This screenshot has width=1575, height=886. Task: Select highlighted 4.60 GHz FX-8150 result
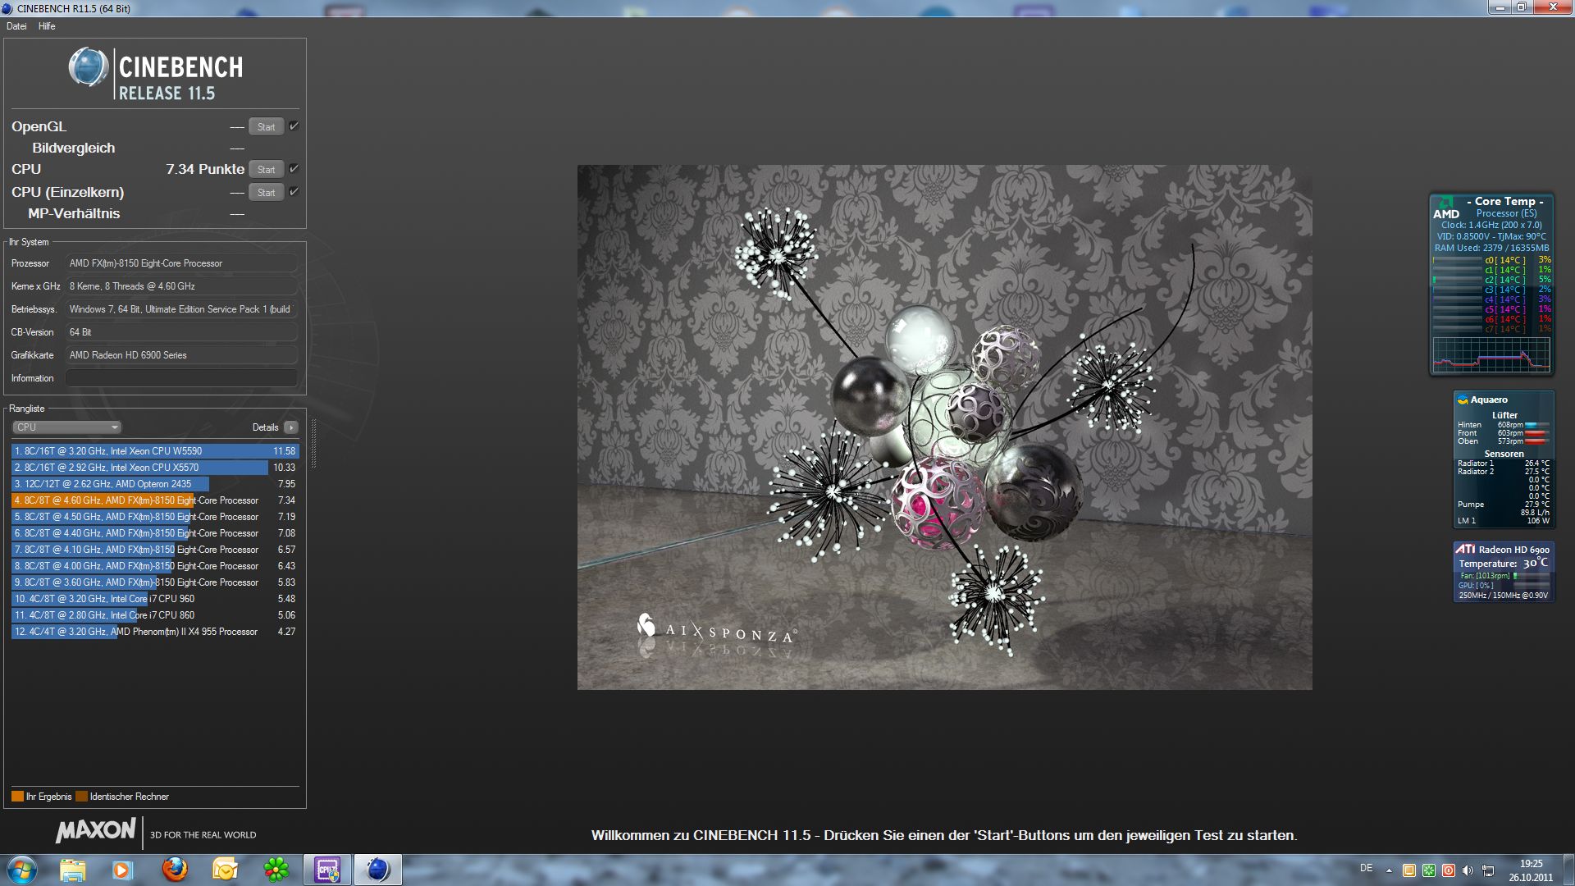coord(155,500)
